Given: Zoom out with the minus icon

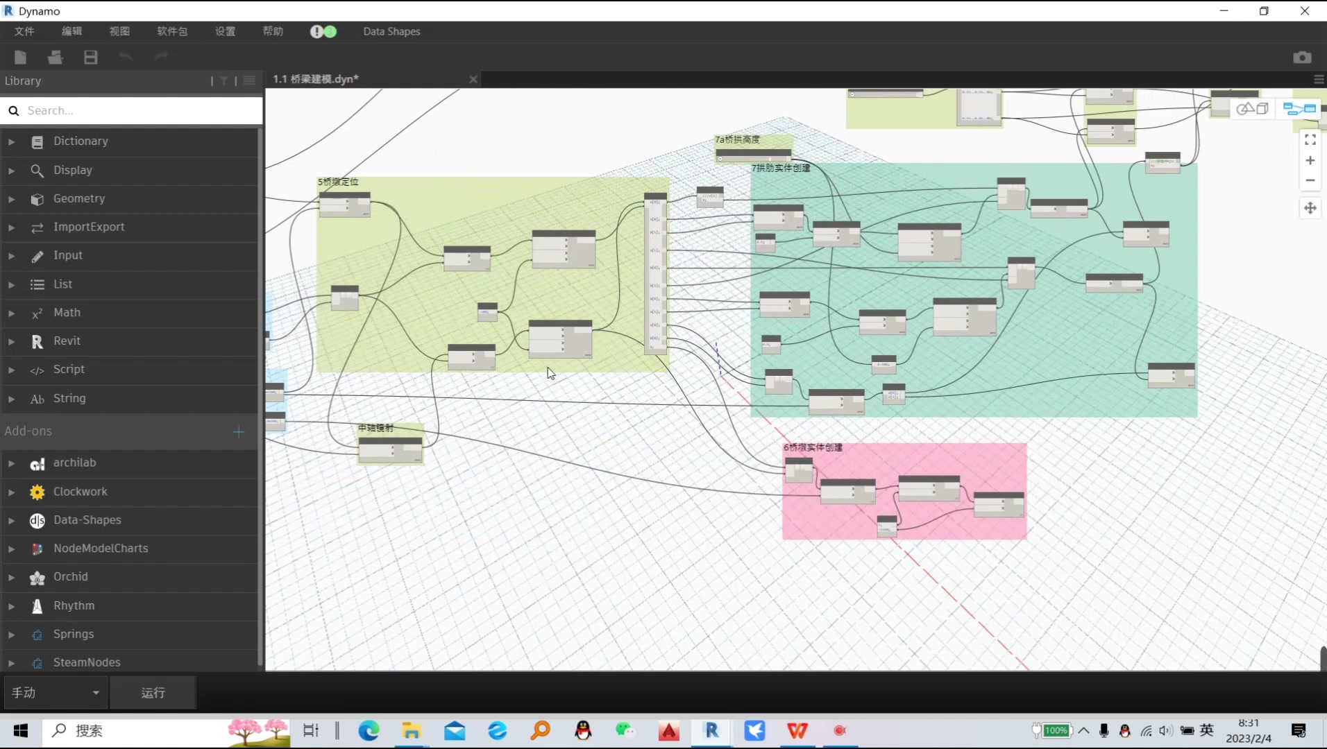Looking at the screenshot, I should click(1310, 180).
